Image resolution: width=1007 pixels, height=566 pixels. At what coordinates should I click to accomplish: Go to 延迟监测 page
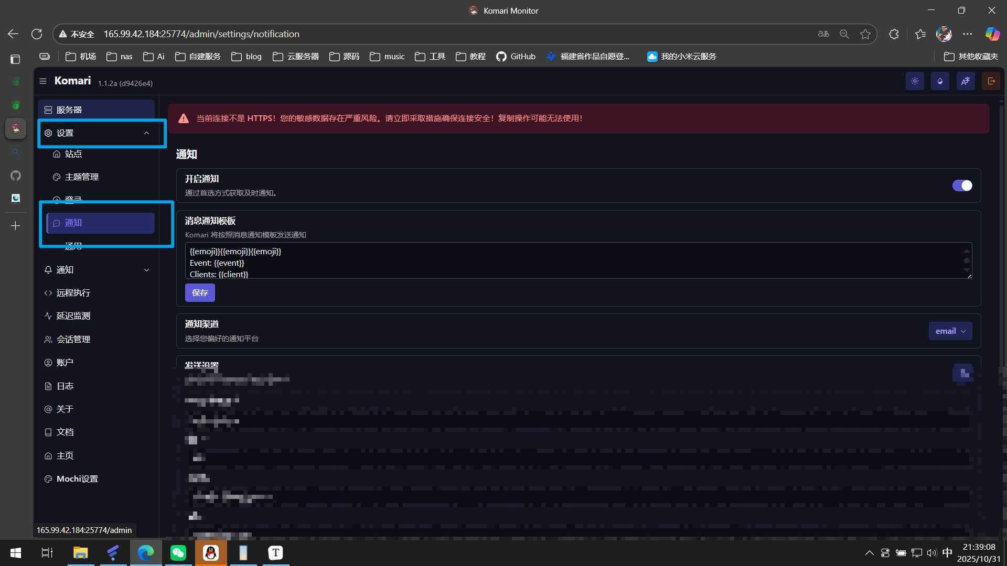[73, 316]
